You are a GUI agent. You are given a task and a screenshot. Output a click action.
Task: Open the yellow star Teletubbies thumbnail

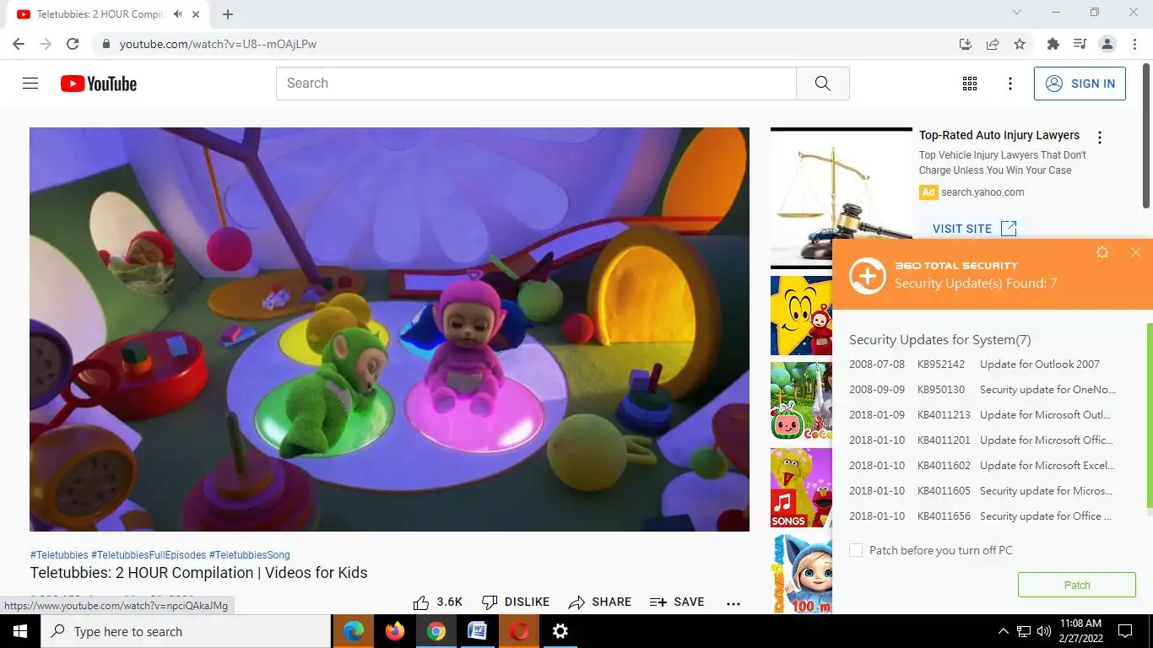tap(801, 316)
